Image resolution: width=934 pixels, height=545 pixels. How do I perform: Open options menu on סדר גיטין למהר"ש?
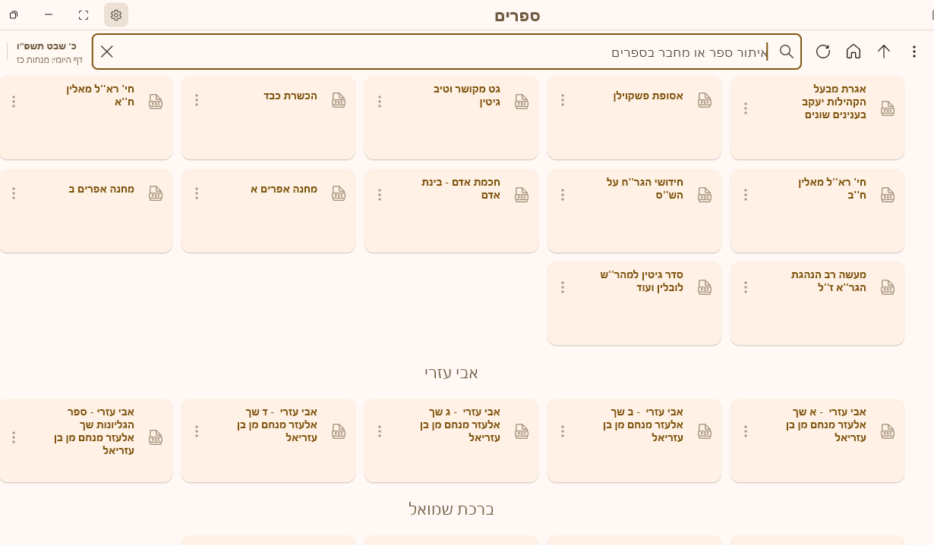coord(562,287)
